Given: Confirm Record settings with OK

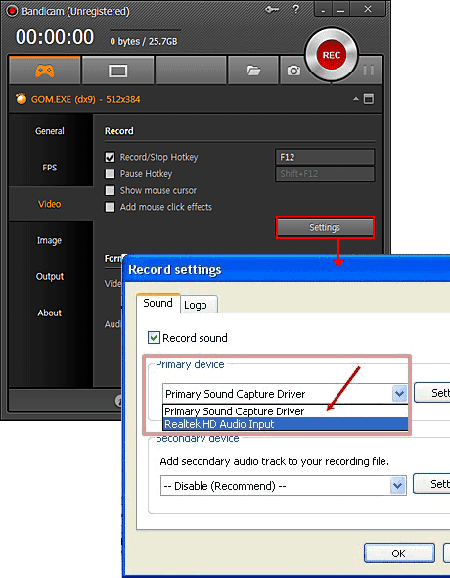Looking at the screenshot, I should (x=399, y=554).
